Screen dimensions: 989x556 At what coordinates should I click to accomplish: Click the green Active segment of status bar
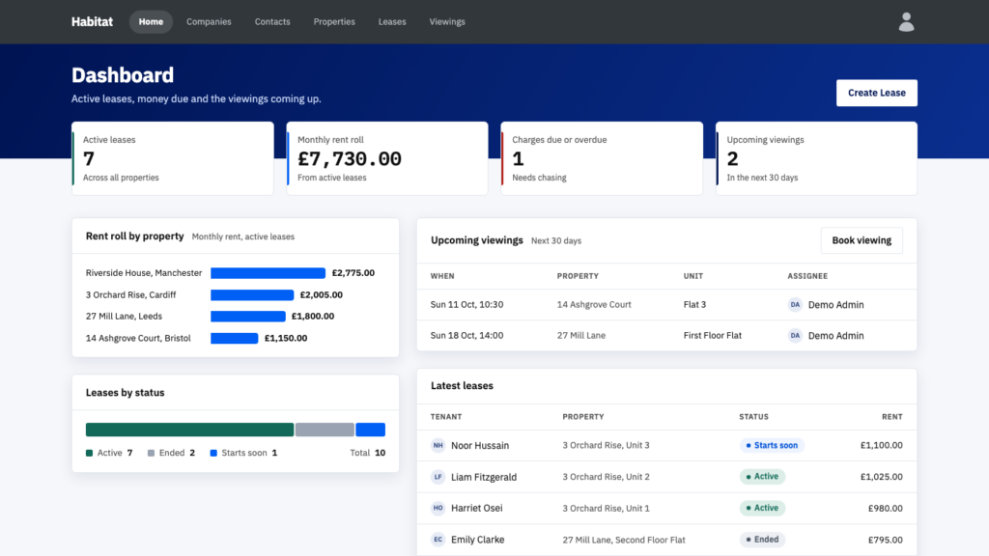click(x=190, y=430)
